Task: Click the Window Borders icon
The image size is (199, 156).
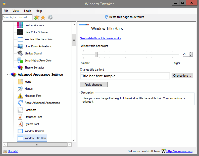Action: (x=20, y=131)
